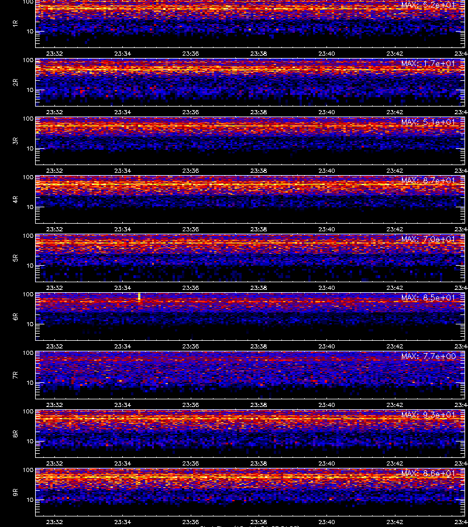468x527 pixels.
Task: Select the MAX: 7.7e+00 readout
Action: [x=428, y=356]
